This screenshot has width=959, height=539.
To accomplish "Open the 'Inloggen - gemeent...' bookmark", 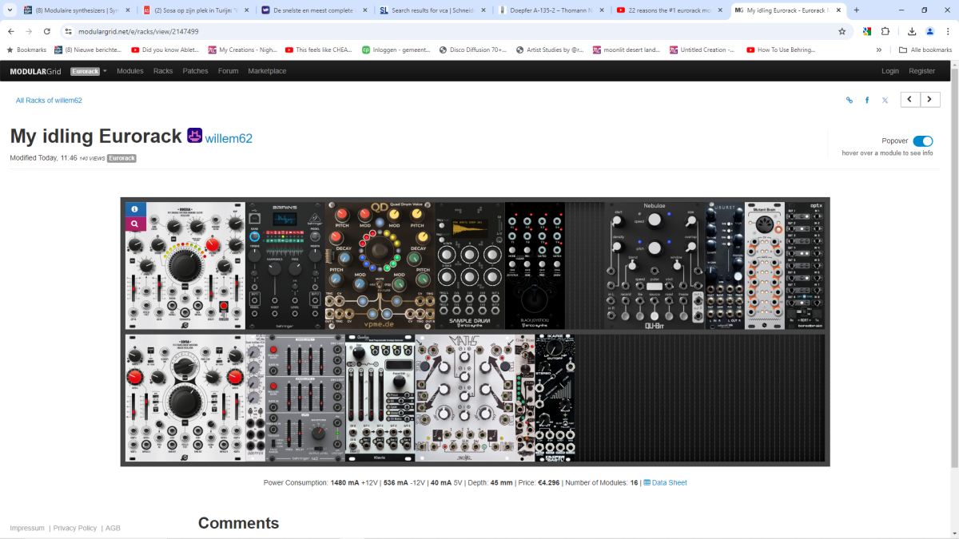I will pyautogui.click(x=396, y=50).
